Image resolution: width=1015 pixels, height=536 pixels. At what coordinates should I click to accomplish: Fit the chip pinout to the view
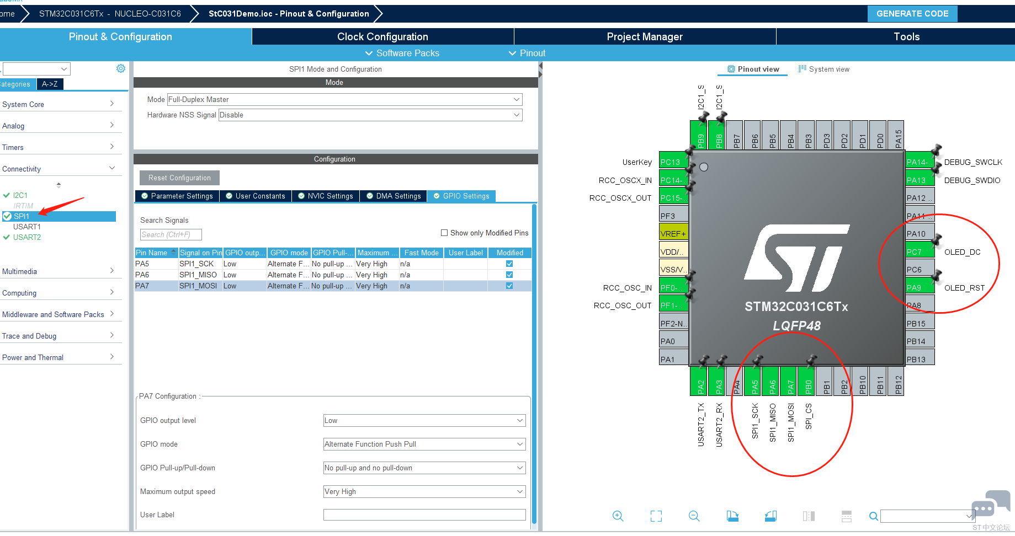click(x=656, y=516)
